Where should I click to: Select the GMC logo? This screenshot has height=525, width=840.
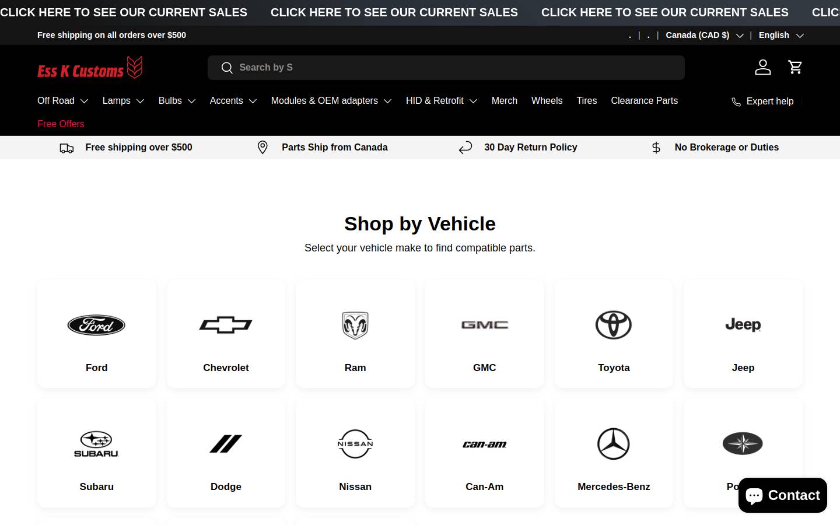coord(485,325)
